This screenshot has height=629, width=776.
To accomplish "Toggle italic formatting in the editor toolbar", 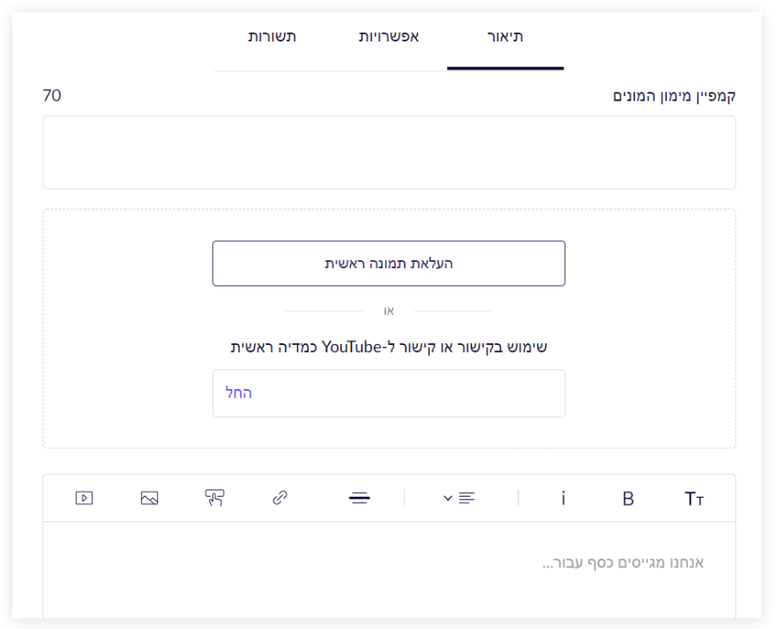I will tap(563, 498).
